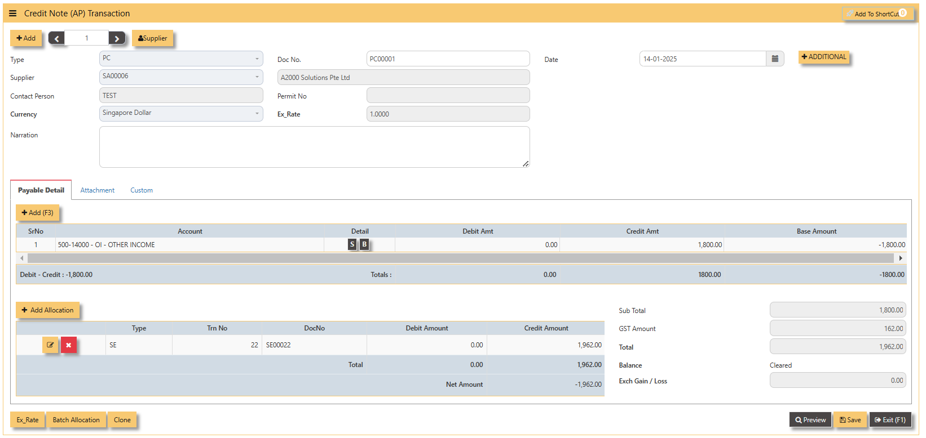926x438 pixels.
Task: Click the Debit Amt column header
Action: (478, 231)
